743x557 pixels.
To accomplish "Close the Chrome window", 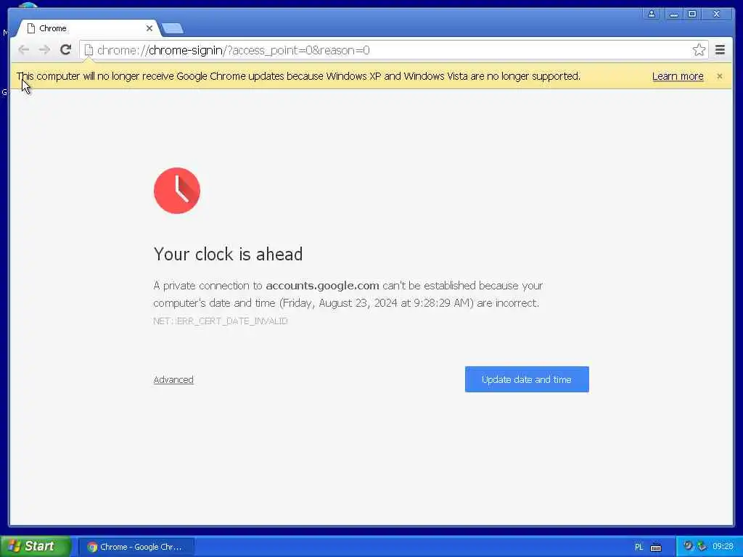I will tap(717, 14).
